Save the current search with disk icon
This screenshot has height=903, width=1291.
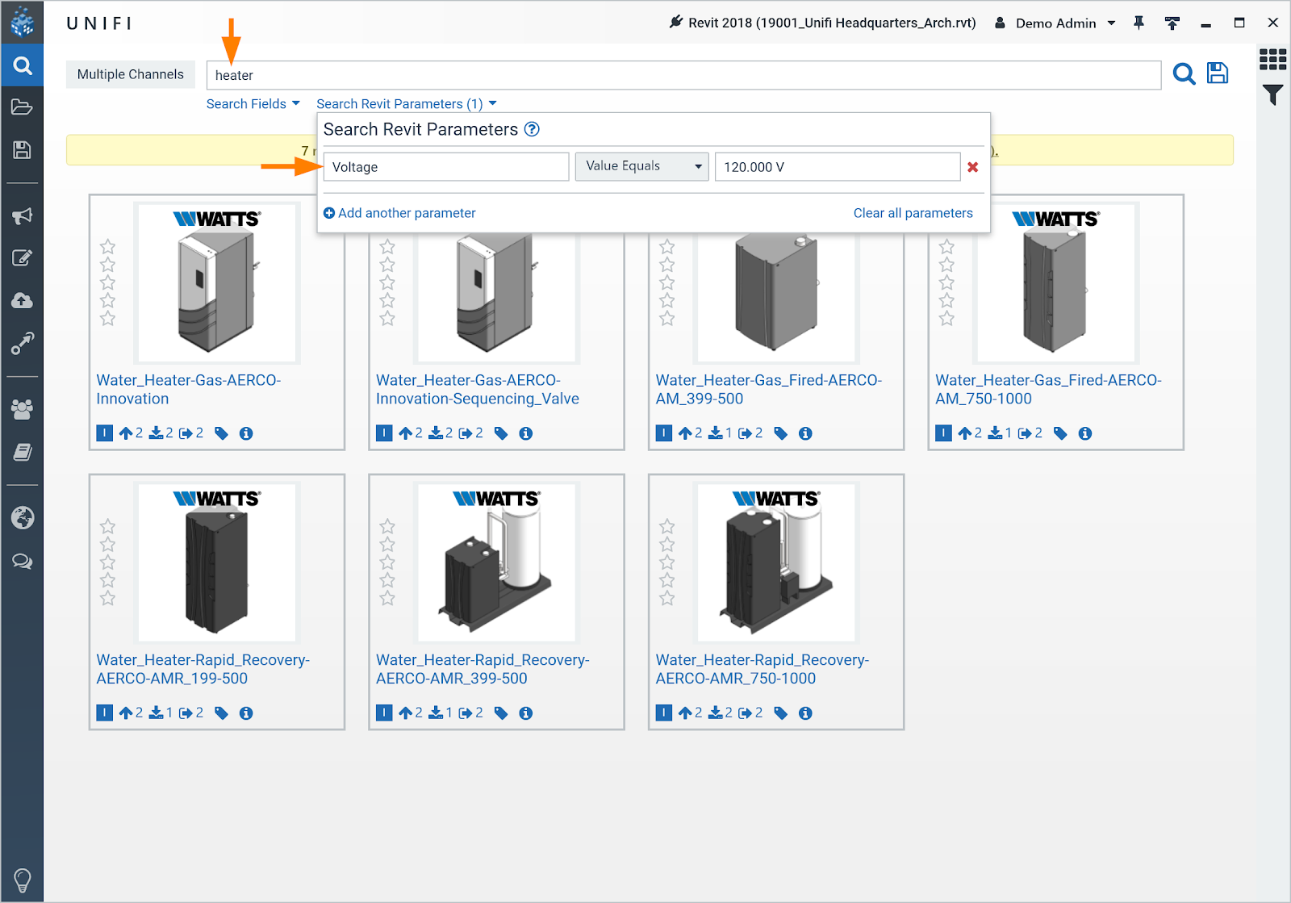point(1218,73)
